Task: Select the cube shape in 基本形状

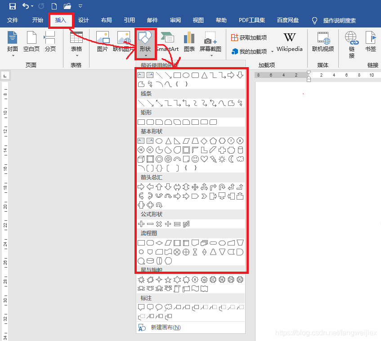Action: [141, 159]
